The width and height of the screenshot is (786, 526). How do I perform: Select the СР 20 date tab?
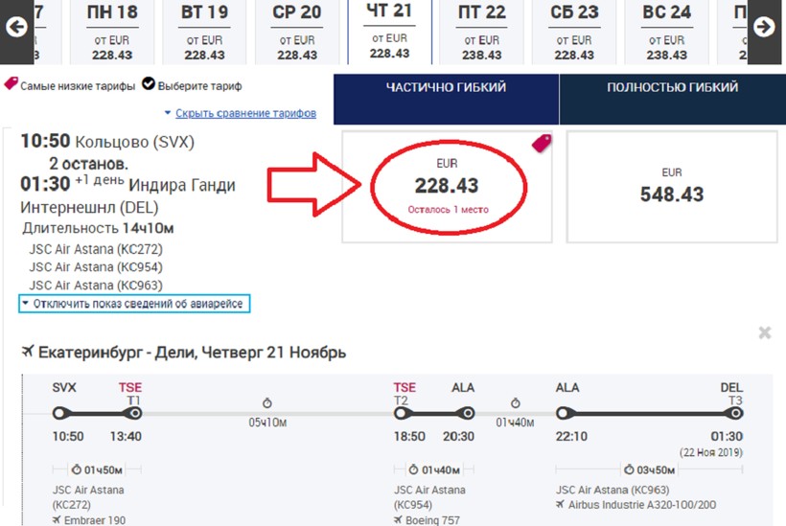(x=297, y=31)
